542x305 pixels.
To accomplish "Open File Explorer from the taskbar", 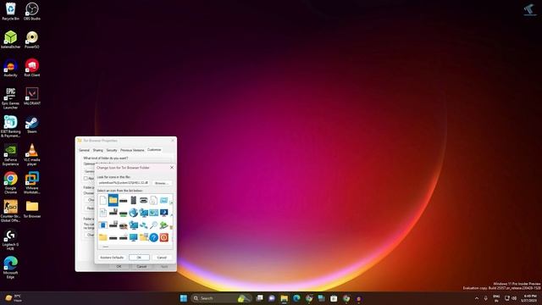I will [x=285, y=298].
